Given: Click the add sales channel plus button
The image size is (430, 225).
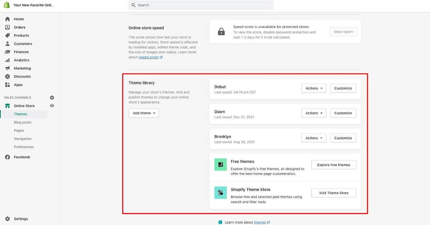Looking at the screenshot, I should tap(52, 97).
